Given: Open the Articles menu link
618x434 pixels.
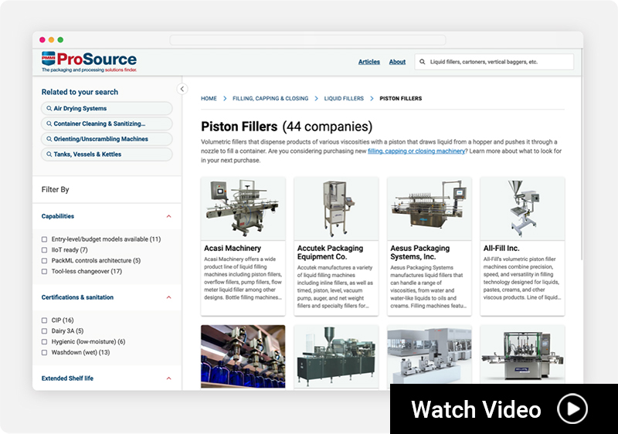Looking at the screenshot, I should pos(369,62).
